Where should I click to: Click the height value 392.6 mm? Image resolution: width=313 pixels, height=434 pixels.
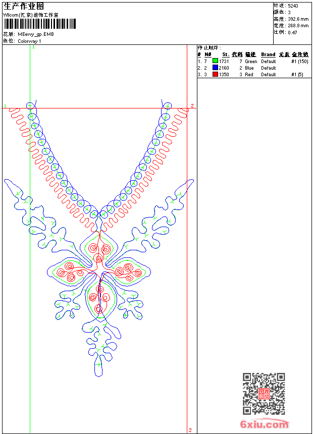298,19
